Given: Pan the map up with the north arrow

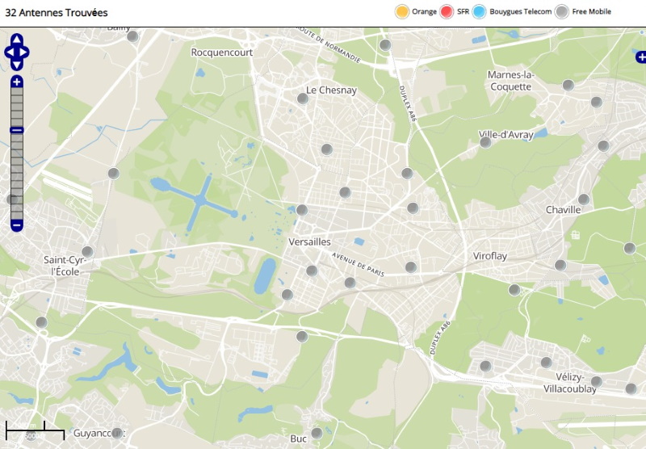Looking at the screenshot, I should [17, 39].
